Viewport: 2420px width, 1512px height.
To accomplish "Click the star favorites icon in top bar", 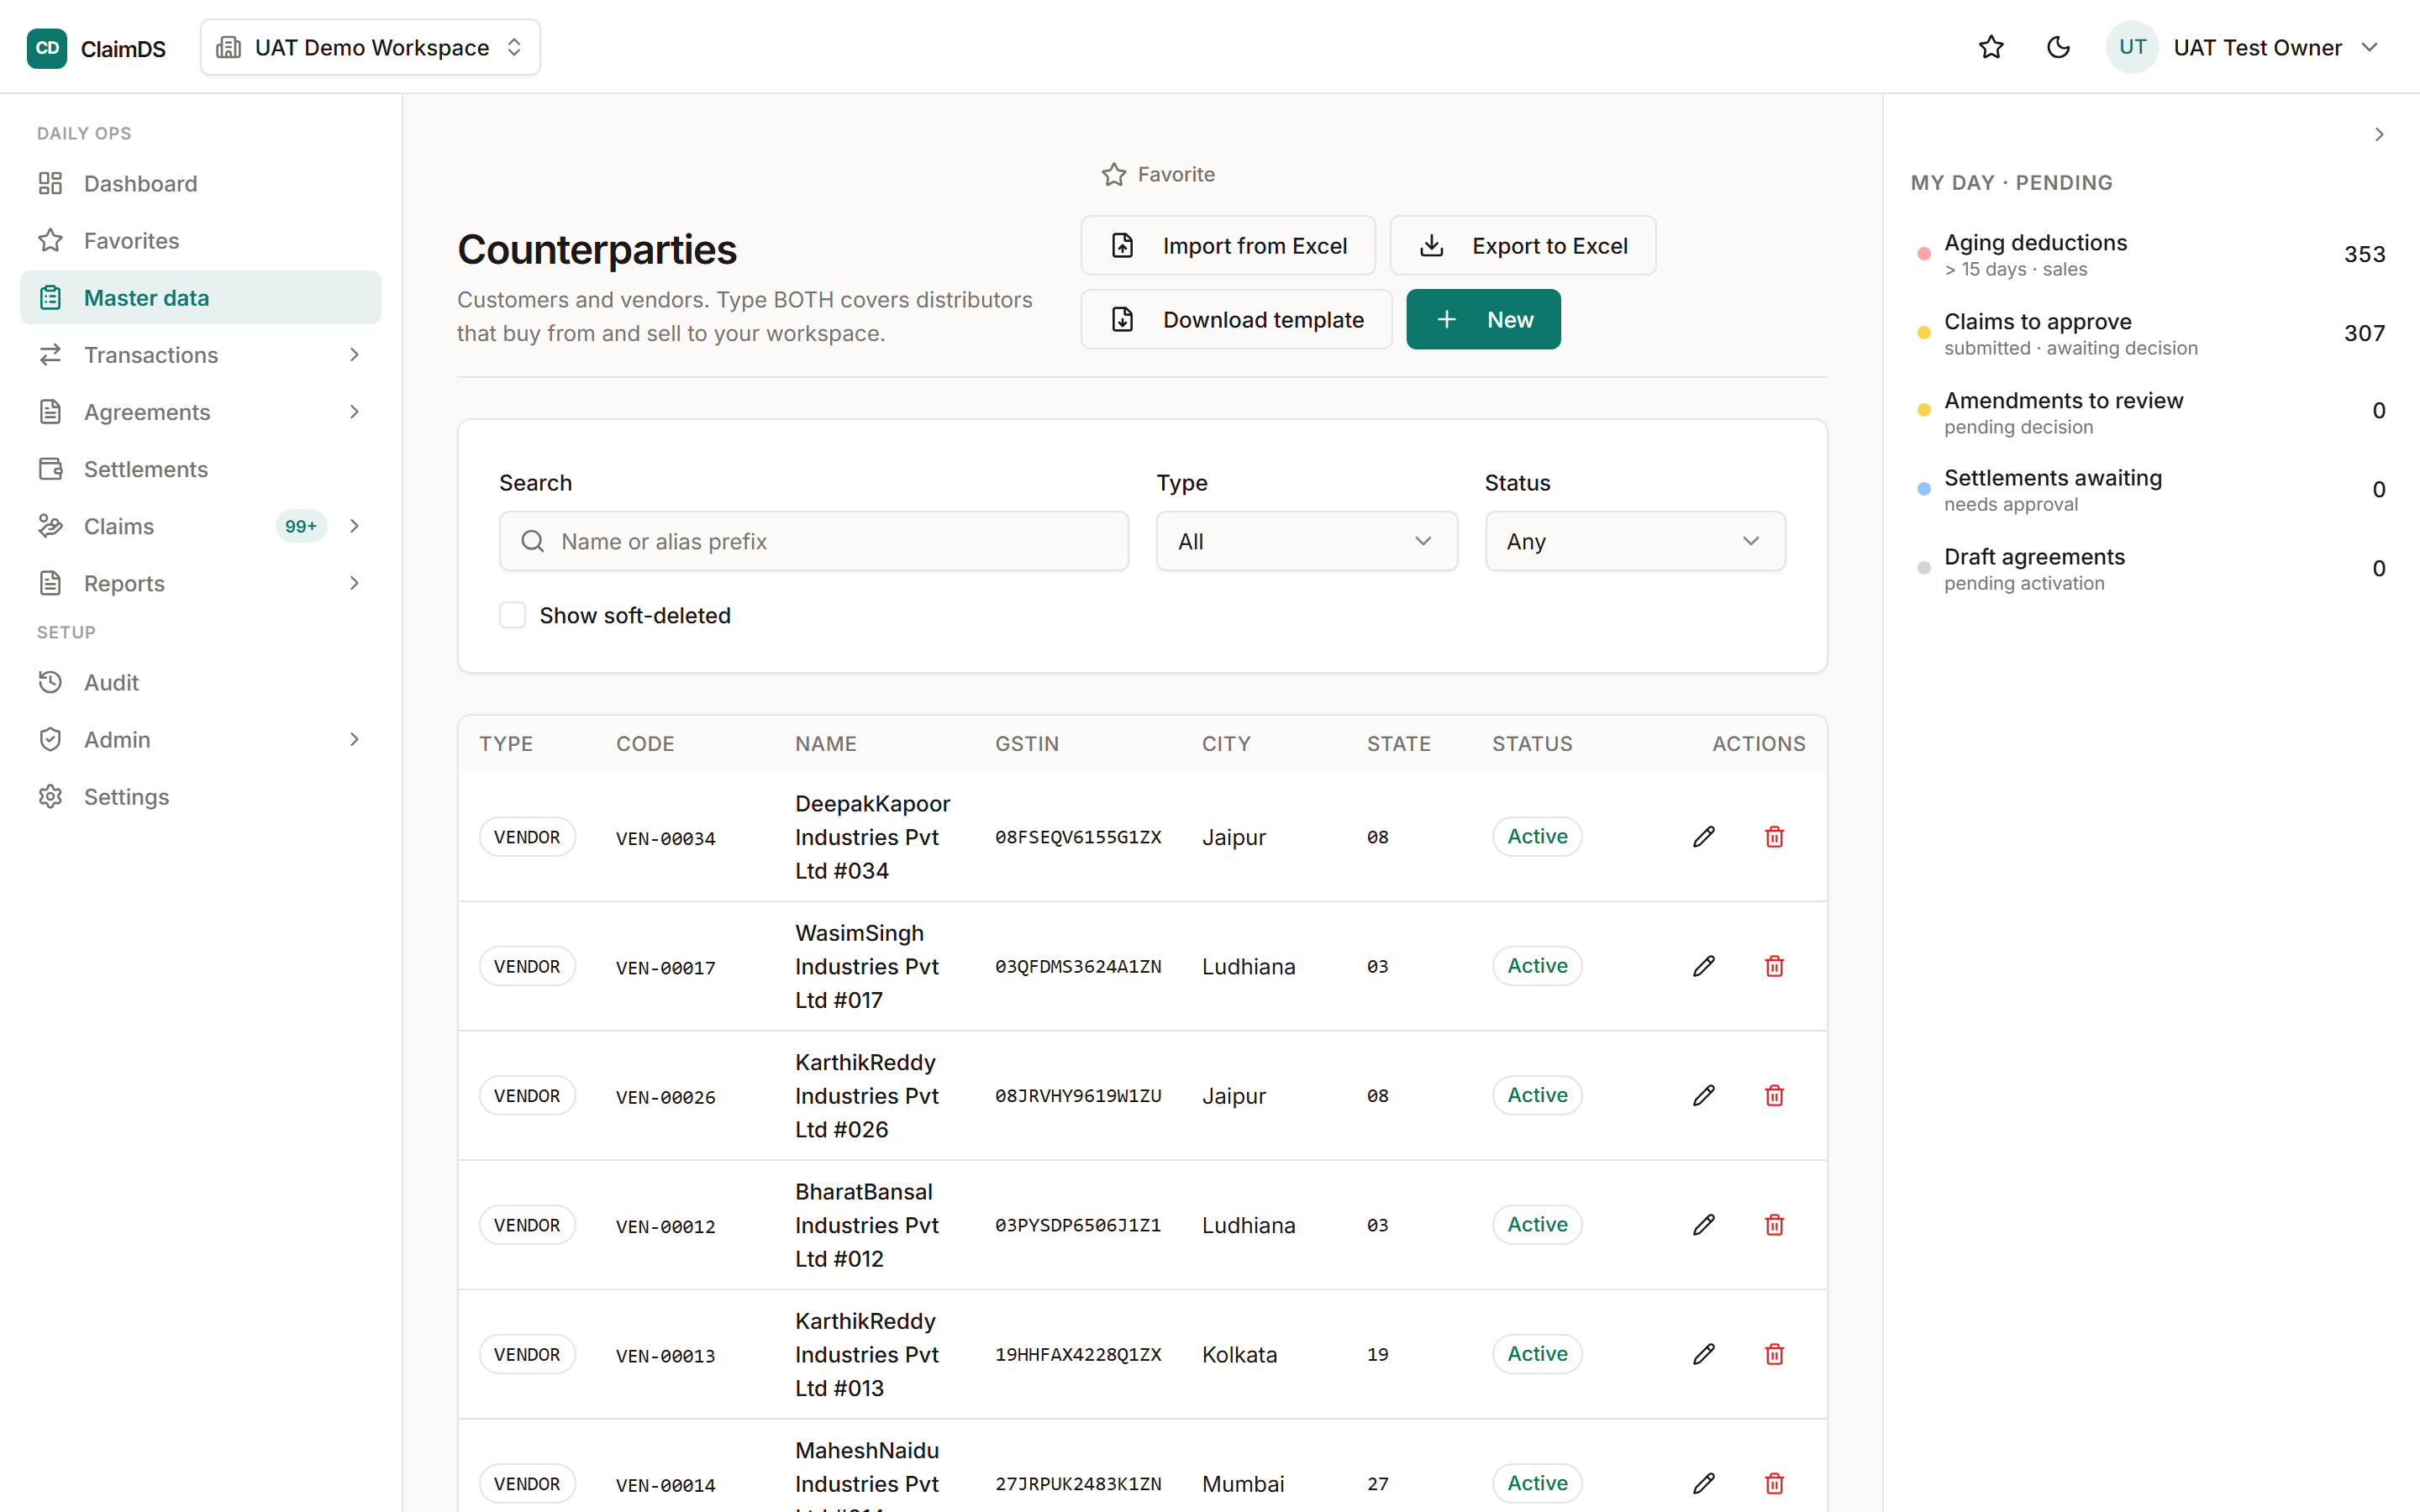I will [x=1991, y=47].
